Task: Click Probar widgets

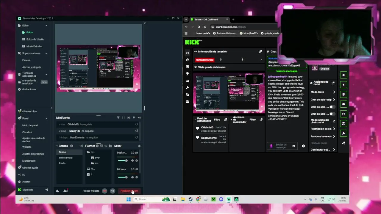Action: 91,191
